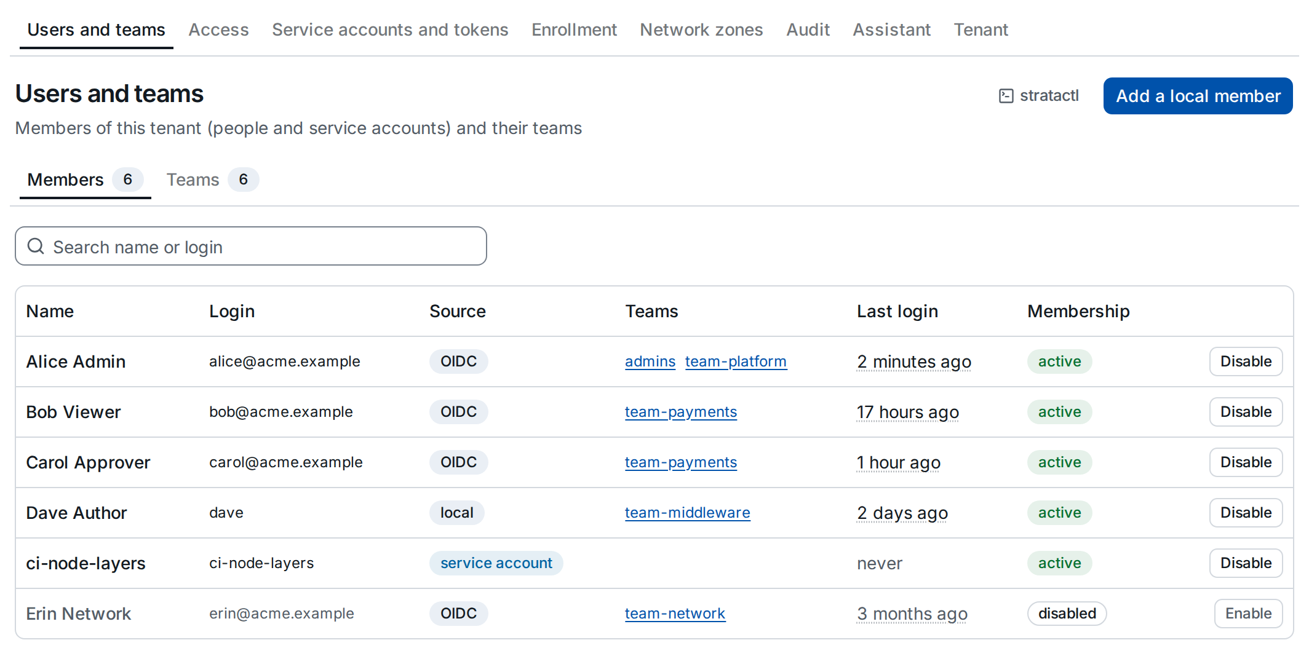Click the alice@acme.example login
Screen dimensions: 1309x648
285,362
